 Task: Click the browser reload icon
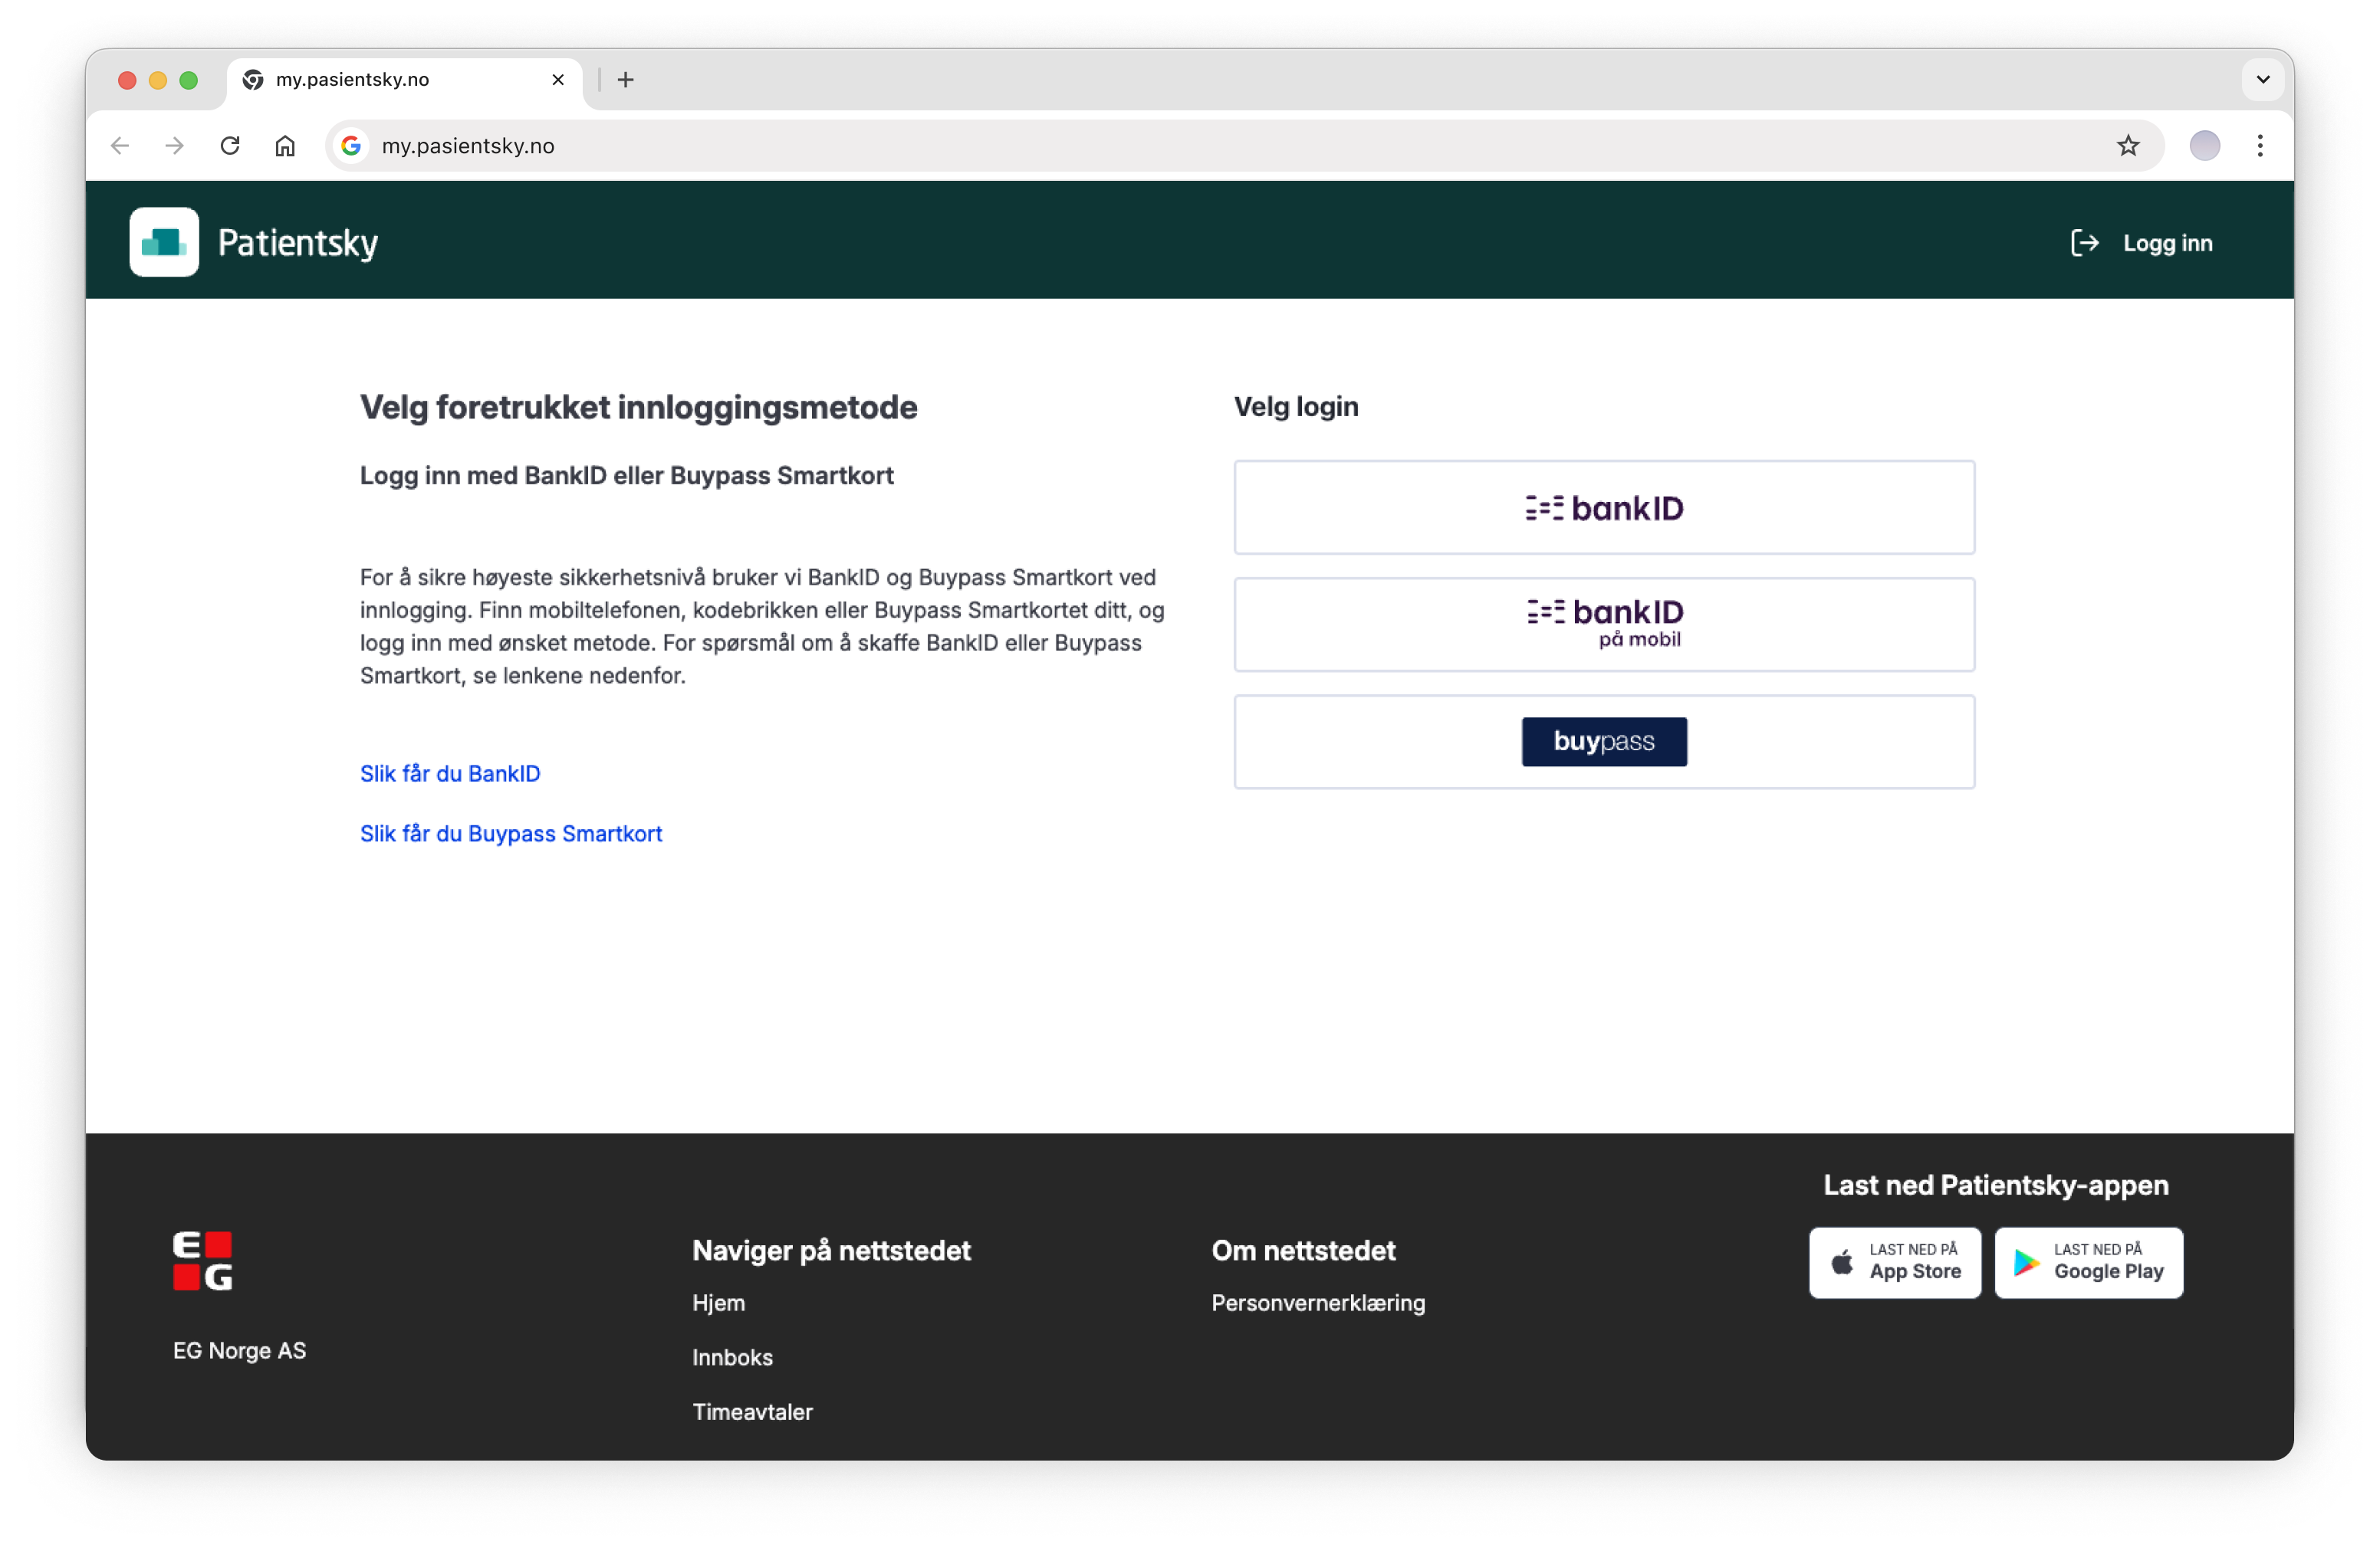tap(230, 146)
